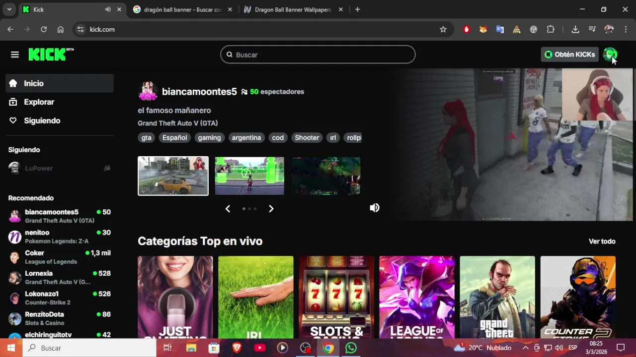Viewport: 636px width, 357px height.
Task: Open RenzitoDota recommended channel
Action: tap(60, 318)
